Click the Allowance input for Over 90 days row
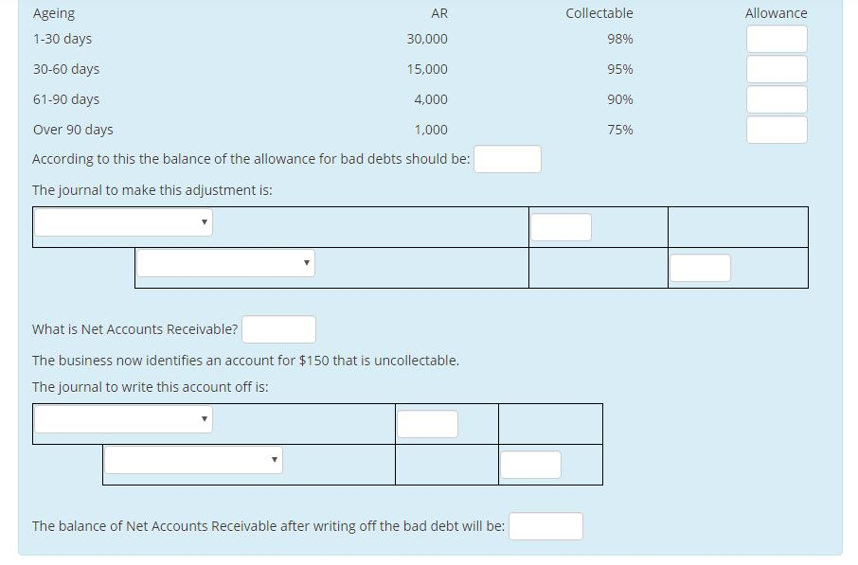Viewport: 858px width, 565px height. click(776, 129)
